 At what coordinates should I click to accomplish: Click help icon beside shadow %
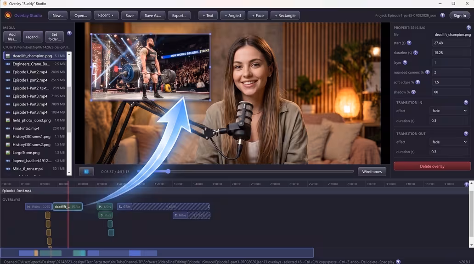point(413,92)
